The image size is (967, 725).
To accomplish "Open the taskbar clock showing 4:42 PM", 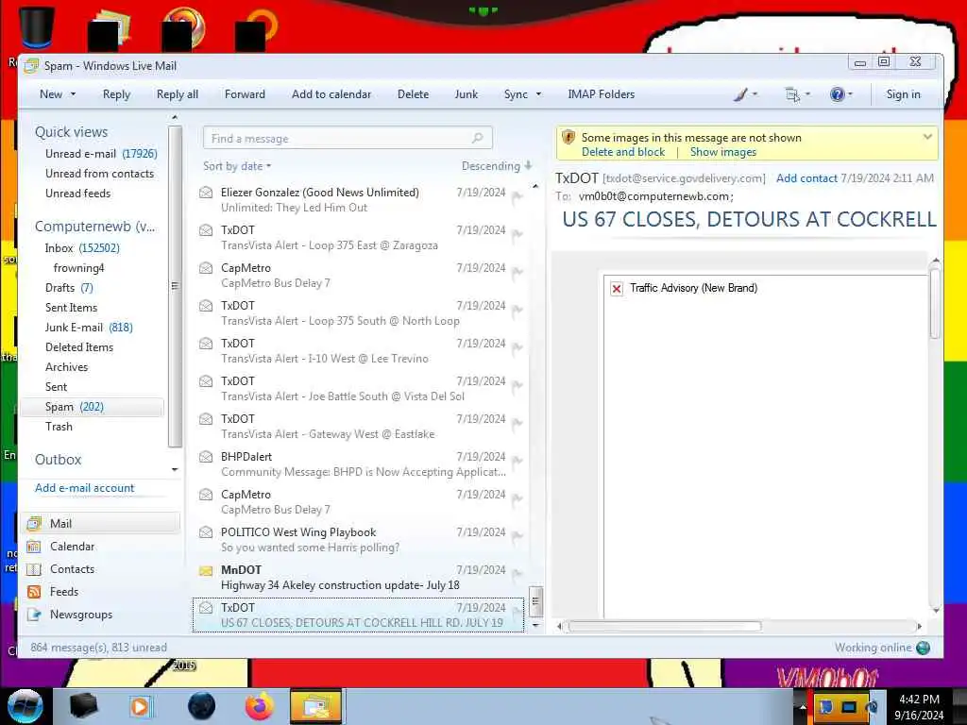I will (x=919, y=707).
